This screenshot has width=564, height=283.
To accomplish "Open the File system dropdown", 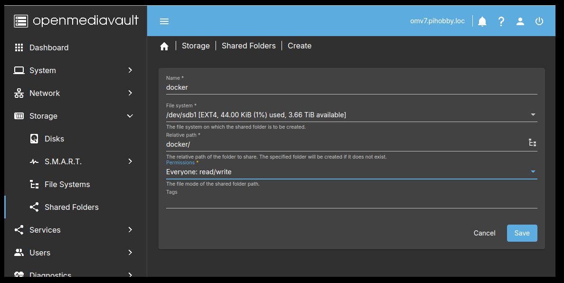I will tap(533, 114).
